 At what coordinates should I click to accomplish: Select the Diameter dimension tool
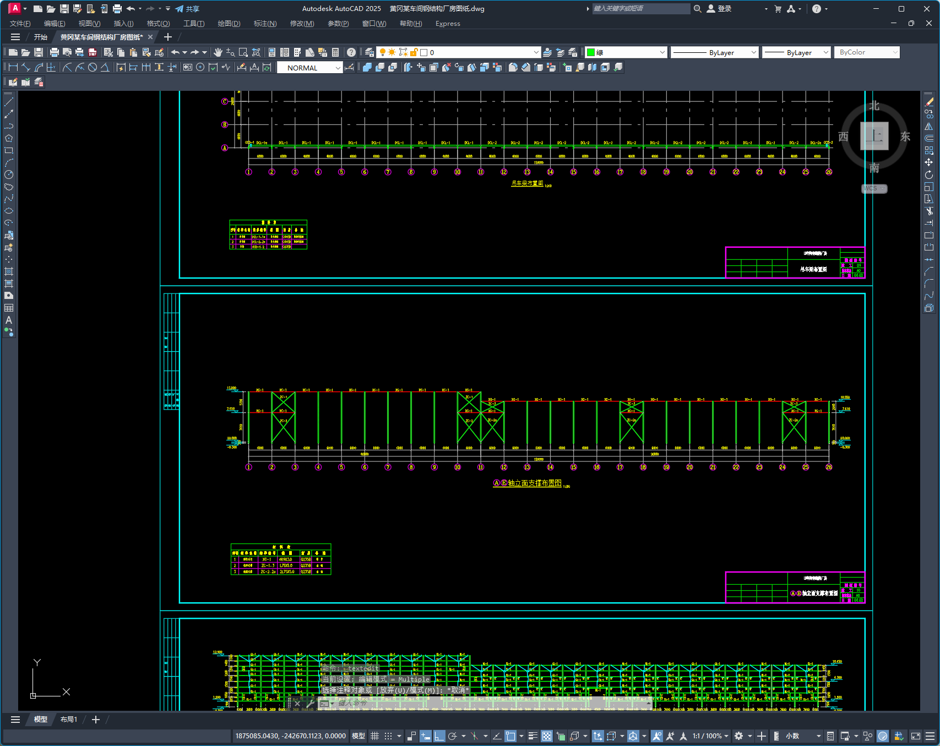click(93, 67)
